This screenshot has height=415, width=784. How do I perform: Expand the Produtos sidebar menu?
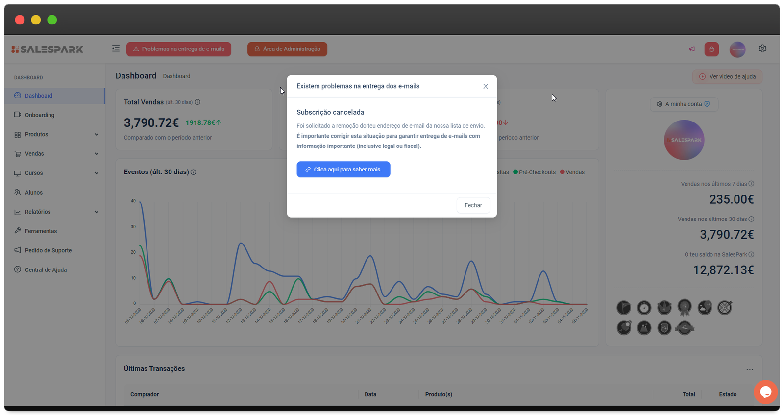56,134
